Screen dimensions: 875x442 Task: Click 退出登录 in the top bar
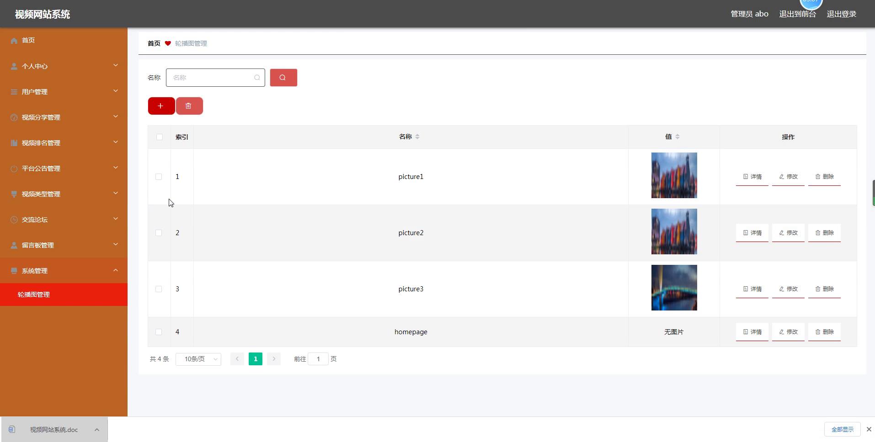click(841, 14)
